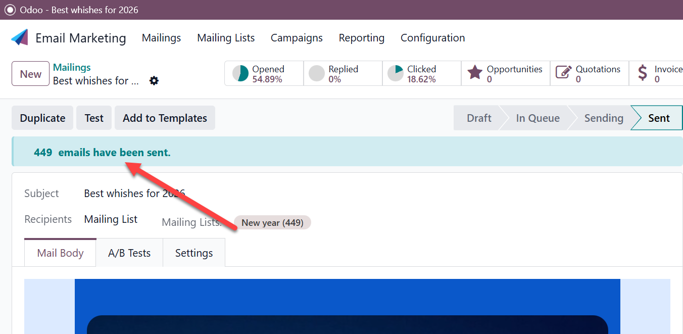Open the Mailing Lists menu
This screenshot has height=334, width=683.
226,38
